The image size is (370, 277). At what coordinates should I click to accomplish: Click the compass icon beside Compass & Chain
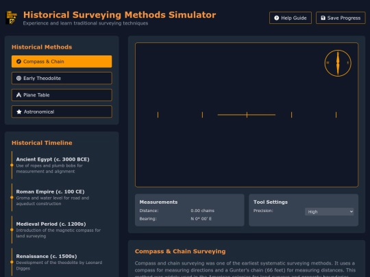(18, 62)
